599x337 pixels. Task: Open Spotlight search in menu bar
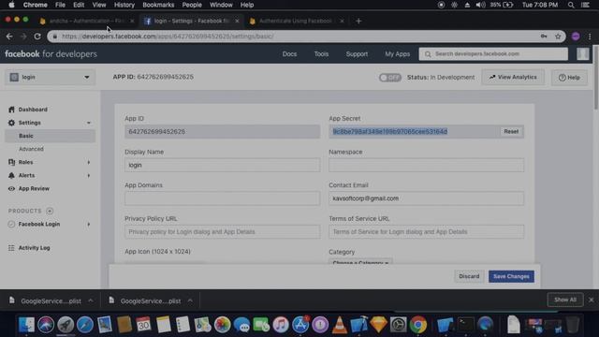571,5
